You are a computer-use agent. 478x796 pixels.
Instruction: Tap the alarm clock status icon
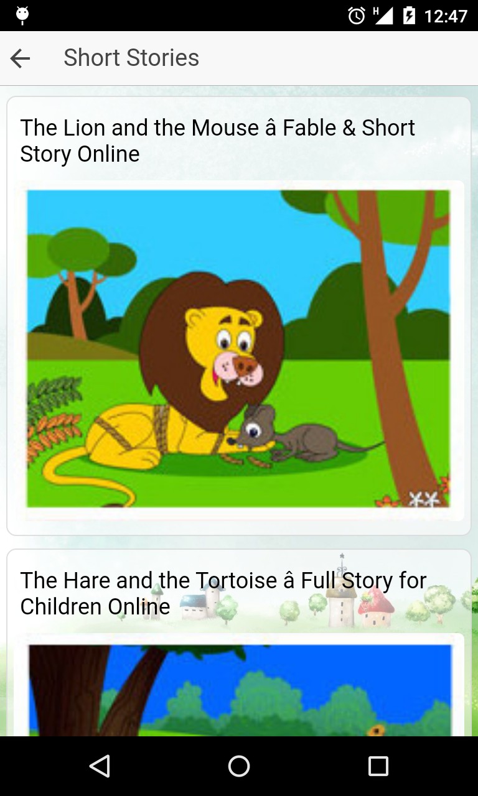coord(357,16)
